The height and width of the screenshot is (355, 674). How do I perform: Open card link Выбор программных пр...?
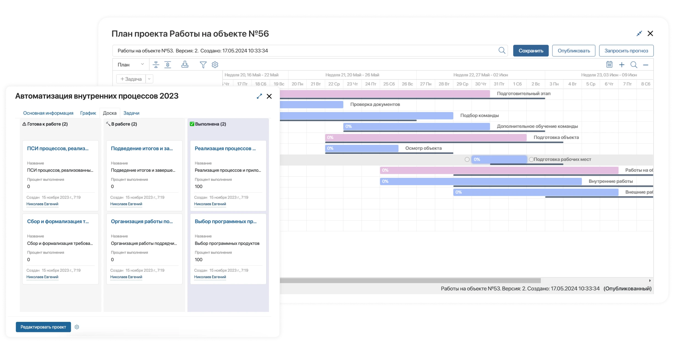(x=226, y=221)
